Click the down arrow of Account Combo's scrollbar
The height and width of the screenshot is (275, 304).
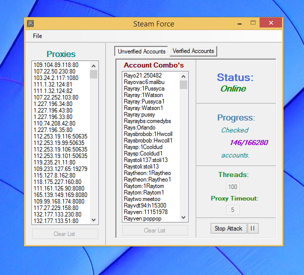(x=183, y=217)
